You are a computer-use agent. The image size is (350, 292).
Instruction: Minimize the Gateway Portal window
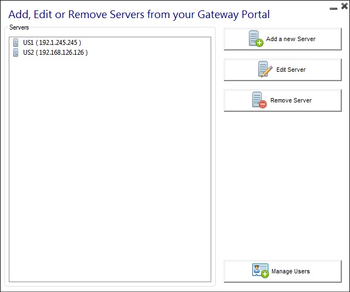coord(333,8)
